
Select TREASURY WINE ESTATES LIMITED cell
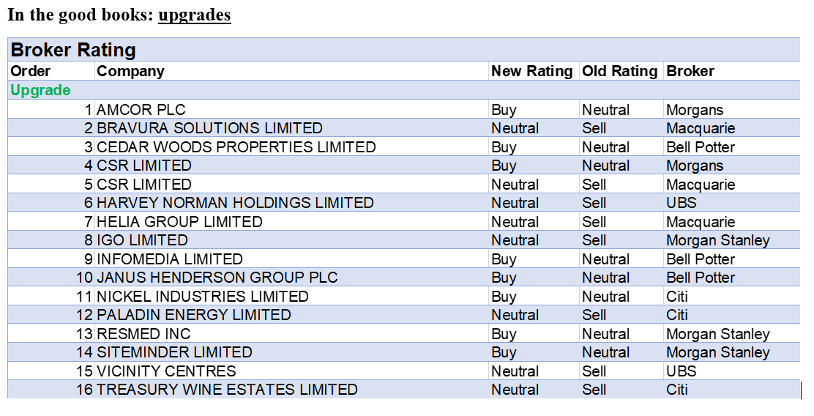tap(227, 390)
